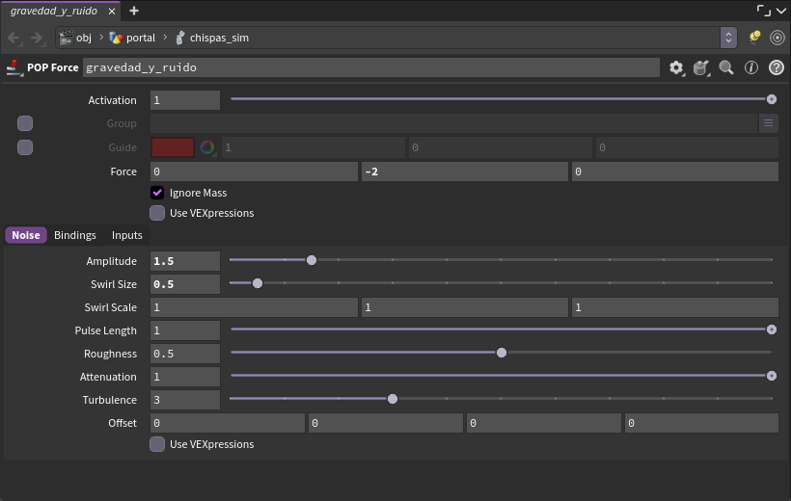Click the Roughness field showing 0.5
This screenshot has height=501, width=791.
185,354
